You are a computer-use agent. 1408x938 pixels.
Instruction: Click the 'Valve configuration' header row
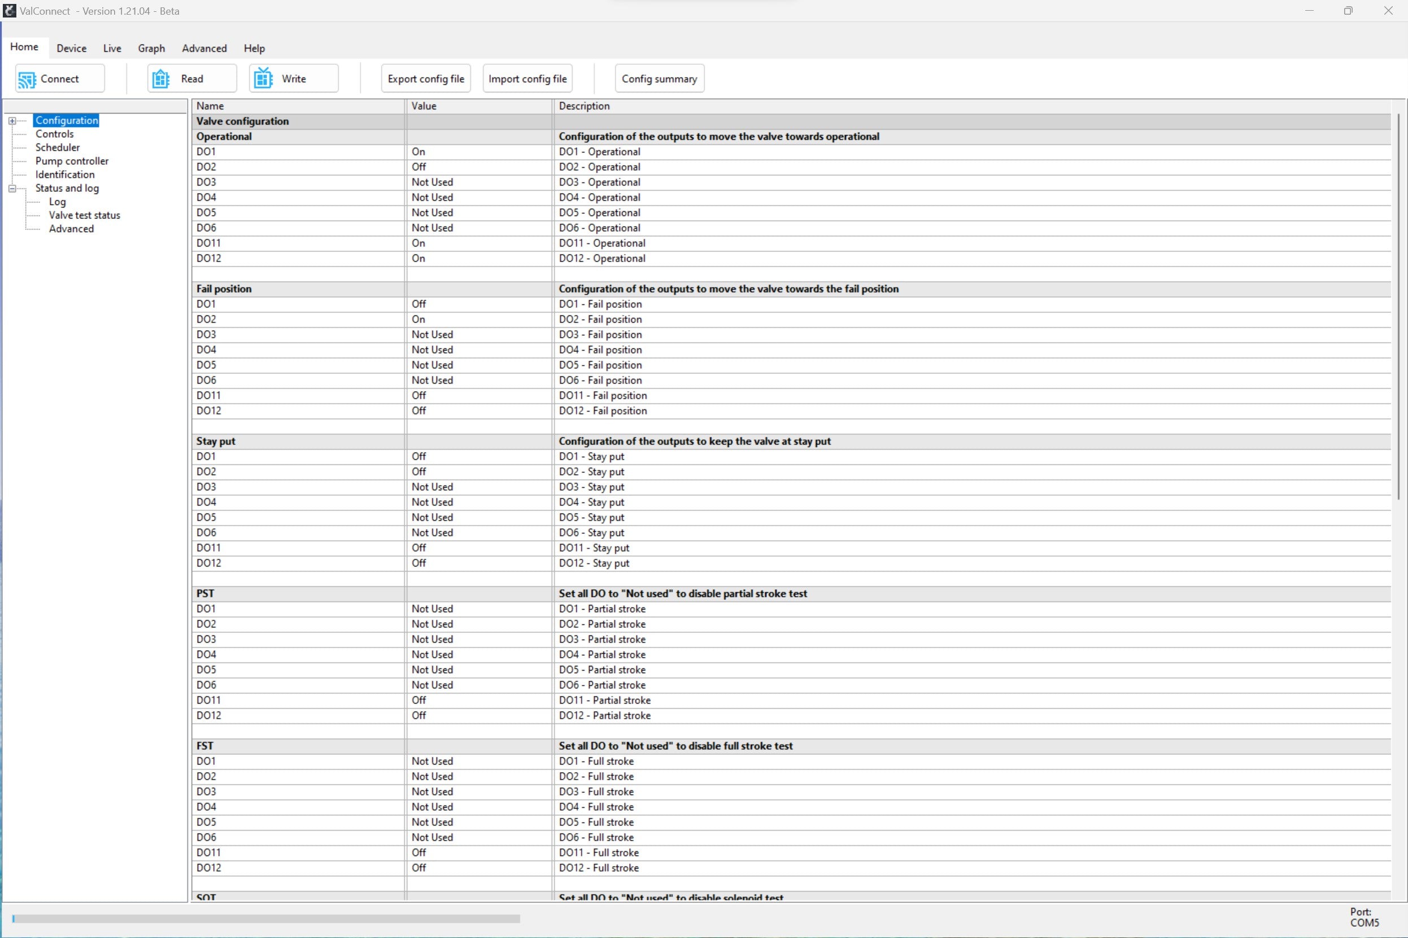pos(791,121)
